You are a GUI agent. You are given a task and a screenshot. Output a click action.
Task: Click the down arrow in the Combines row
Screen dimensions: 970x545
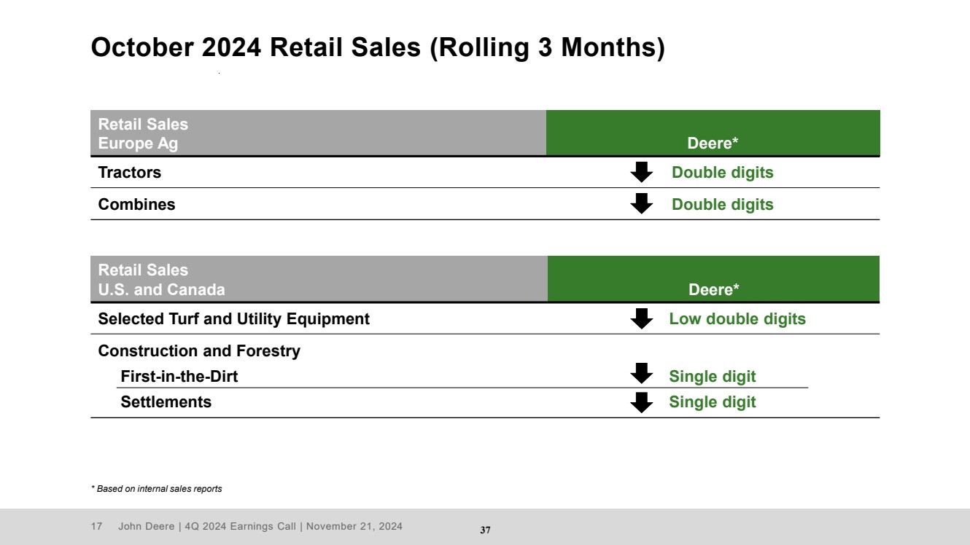[x=641, y=204]
